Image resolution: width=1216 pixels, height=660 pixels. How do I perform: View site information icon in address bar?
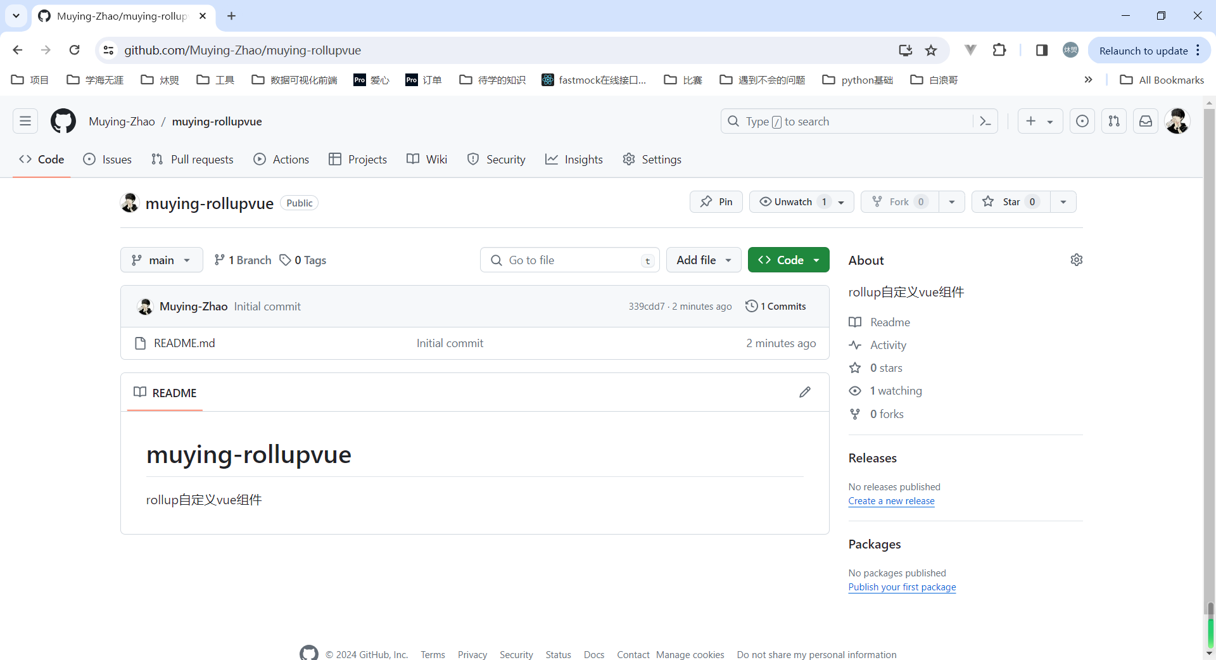(x=109, y=50)
